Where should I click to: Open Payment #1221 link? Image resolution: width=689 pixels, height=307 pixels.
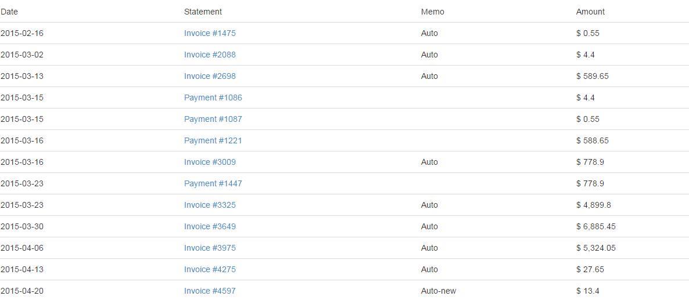coord(213,140)
